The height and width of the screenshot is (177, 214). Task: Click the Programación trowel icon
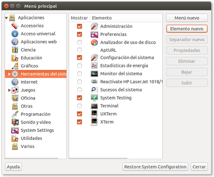pos(15,114)
